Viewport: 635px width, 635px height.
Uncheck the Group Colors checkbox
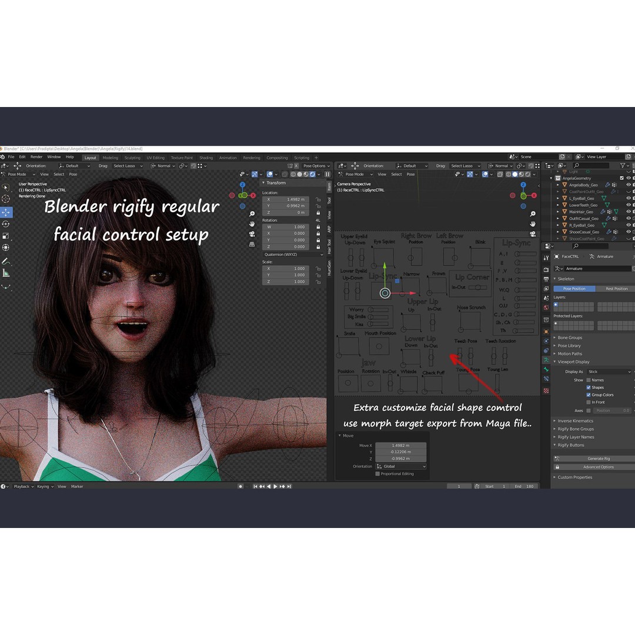click(589, 395)
